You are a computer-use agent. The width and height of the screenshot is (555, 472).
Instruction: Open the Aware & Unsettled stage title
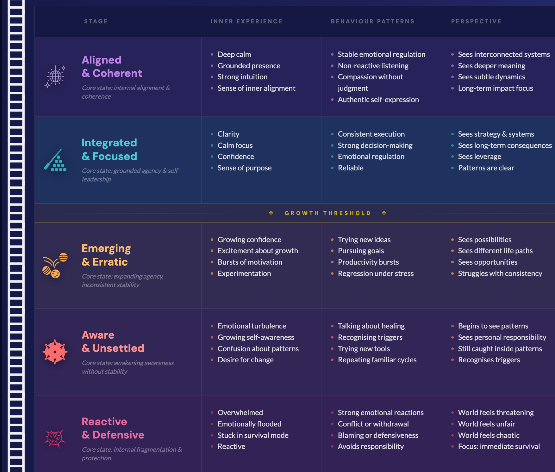[113, 341]
